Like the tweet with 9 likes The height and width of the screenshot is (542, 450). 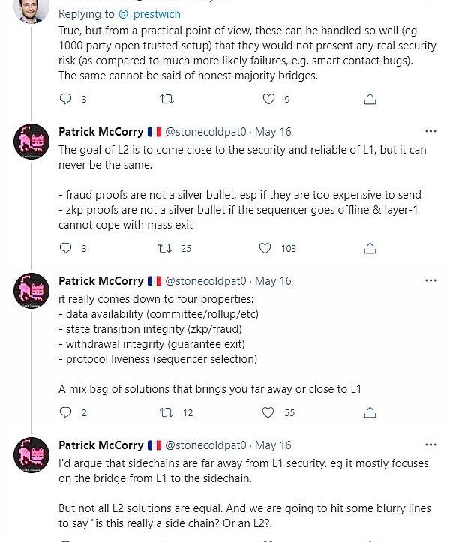268,98
